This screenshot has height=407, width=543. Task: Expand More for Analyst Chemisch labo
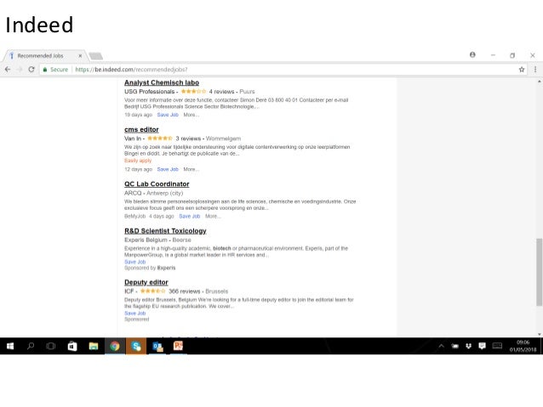[191, 115]
